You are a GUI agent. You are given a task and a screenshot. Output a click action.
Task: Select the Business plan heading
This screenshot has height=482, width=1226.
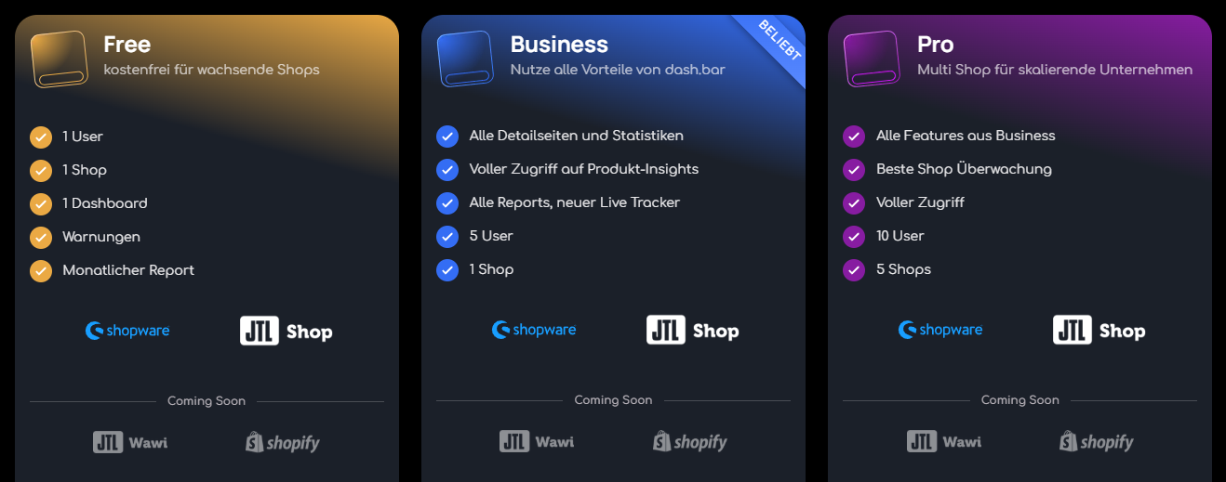(x=559, y=44)
